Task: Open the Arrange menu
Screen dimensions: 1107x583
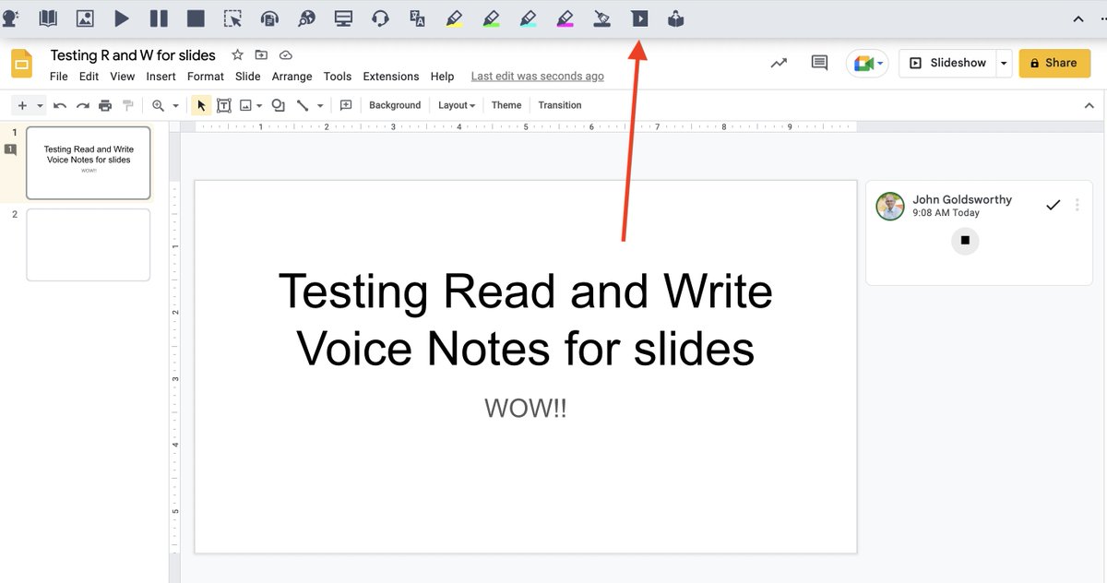Action: tap(292, 77)
